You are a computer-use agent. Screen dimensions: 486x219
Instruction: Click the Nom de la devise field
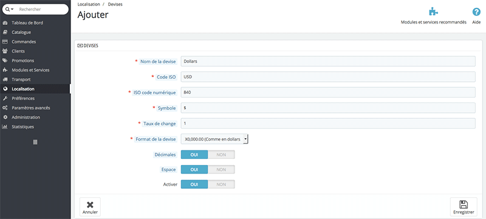point(328,61)
